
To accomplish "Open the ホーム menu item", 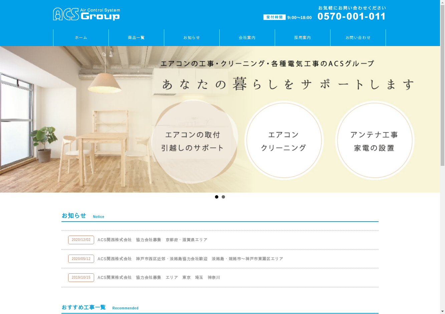I will tap(81, 38).
